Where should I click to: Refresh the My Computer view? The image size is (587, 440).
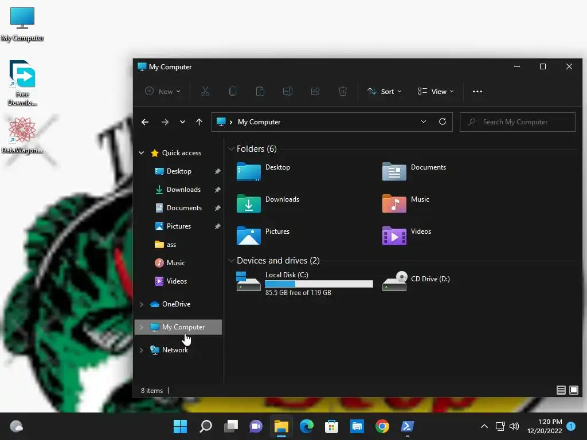[443, 121]
